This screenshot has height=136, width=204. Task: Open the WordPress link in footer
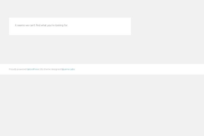point(34,69)
